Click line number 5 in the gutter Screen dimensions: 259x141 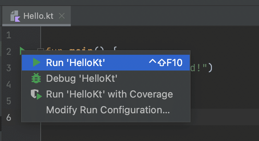(x=9, y=101)
